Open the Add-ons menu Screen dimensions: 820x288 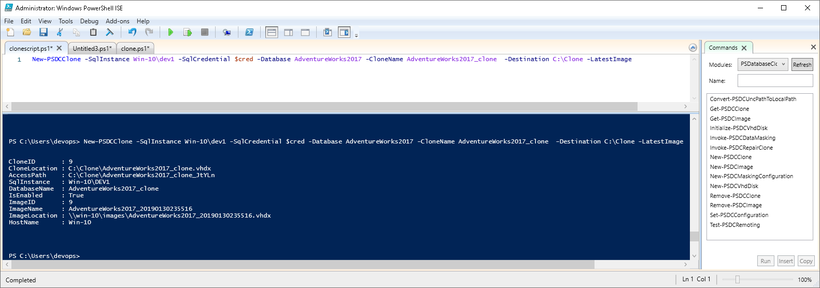coord(118,21)
